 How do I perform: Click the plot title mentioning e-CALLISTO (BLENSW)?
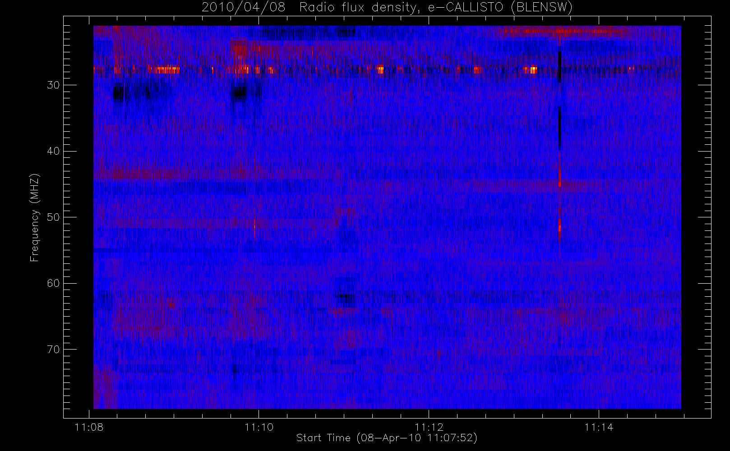coord(387,7)
